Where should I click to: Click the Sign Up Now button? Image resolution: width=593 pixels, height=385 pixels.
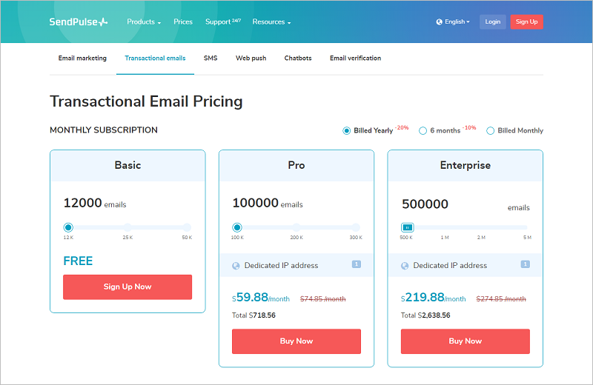(x=127, y=287)
